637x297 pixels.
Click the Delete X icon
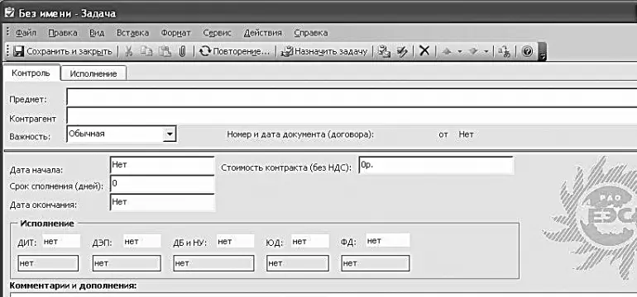pos(424,51)
